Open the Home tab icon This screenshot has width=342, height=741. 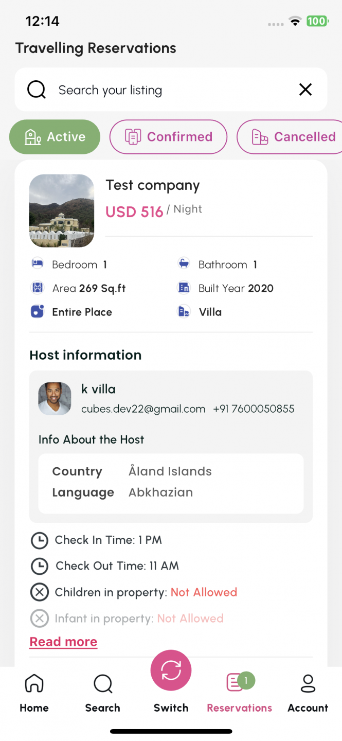click(34, 683)
